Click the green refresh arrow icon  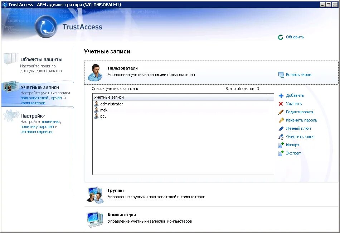coord(281,37)
